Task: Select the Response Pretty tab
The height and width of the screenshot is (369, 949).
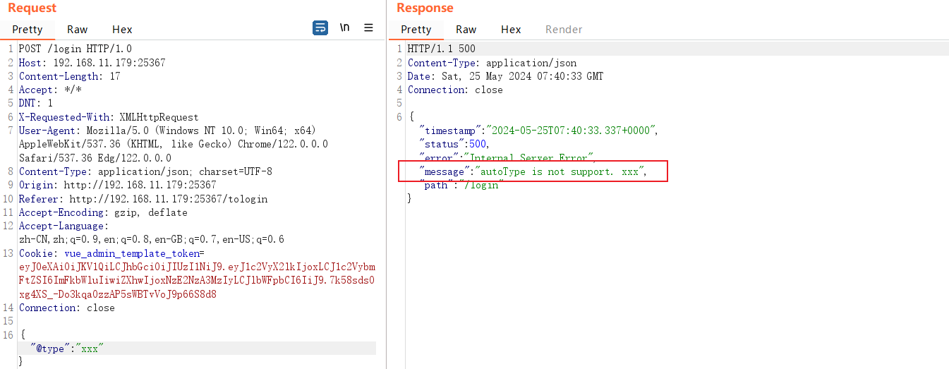Action: click(416, 30)
